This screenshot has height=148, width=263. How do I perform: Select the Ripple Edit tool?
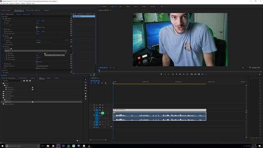[x=85, y=85]
